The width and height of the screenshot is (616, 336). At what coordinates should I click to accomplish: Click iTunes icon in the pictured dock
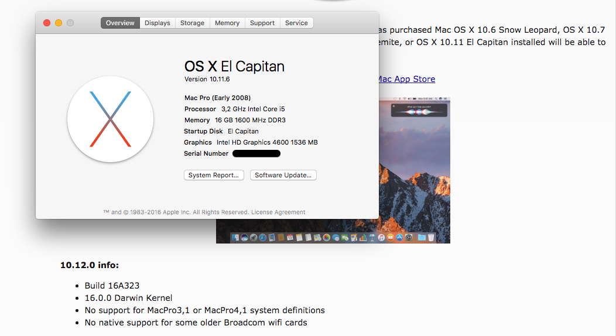[x=381, y=238]
